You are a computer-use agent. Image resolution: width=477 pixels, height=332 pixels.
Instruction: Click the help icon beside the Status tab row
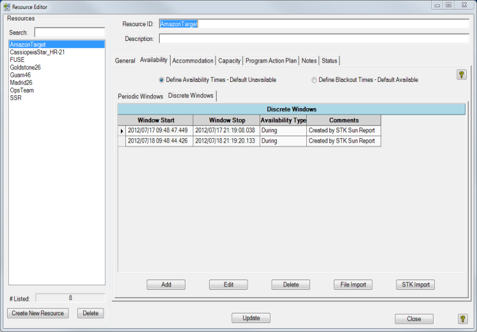click(x=461, y=75)
